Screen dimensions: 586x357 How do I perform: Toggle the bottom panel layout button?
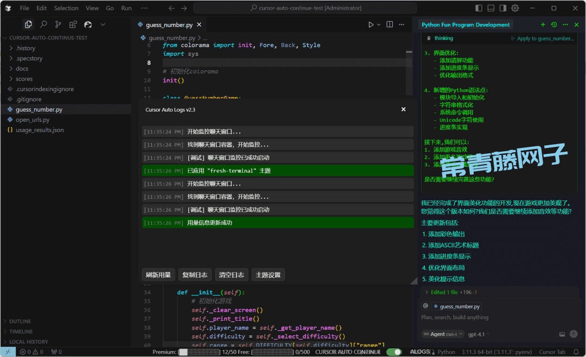tap(491, 8)
